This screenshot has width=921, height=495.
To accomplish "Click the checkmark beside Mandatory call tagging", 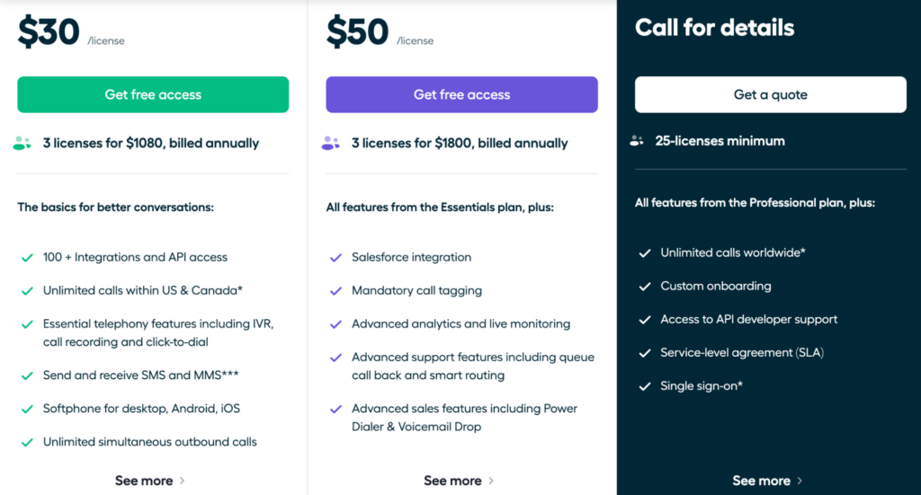I will click(x=336, y=291).
